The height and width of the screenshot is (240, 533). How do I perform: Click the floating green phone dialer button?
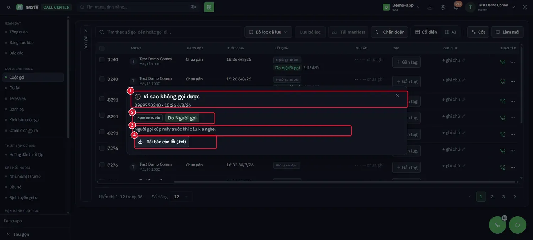tap(497, 225)
